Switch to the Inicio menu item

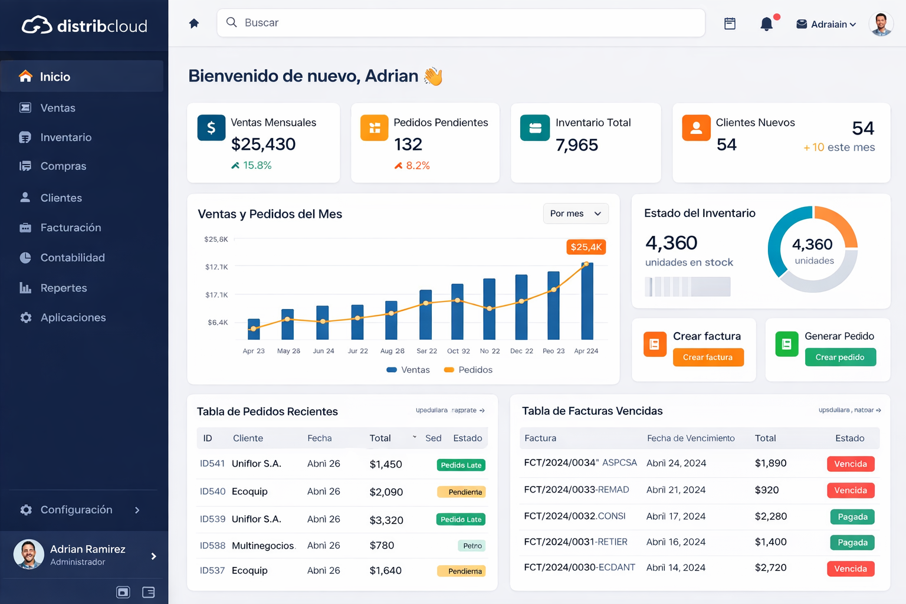click(x=54, y=76)
